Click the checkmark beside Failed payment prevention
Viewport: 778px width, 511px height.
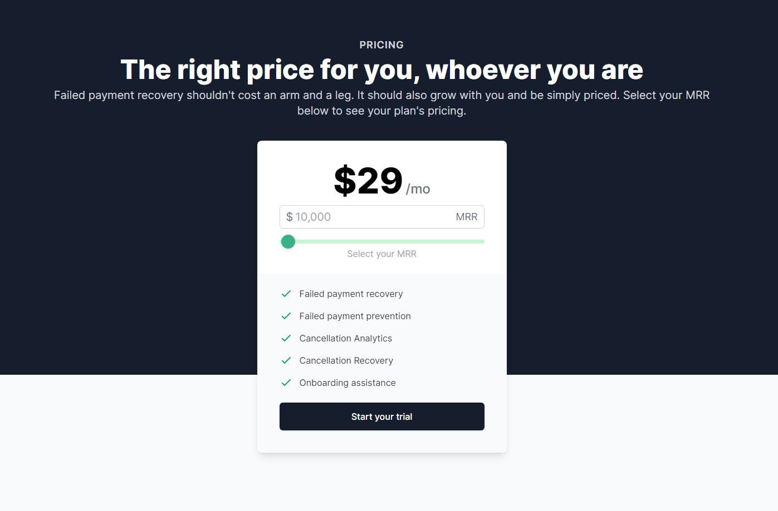[x=286, y=316]
